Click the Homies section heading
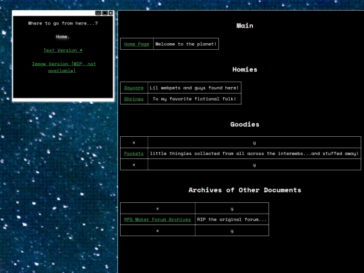 (245, 69)
